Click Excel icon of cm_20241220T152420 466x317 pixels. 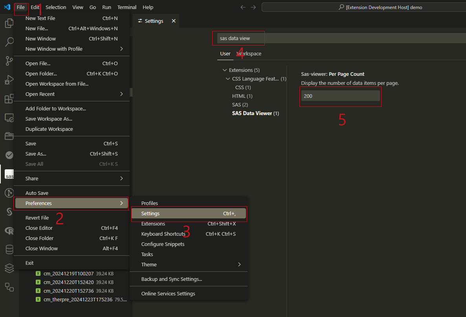tap(38, 282)
